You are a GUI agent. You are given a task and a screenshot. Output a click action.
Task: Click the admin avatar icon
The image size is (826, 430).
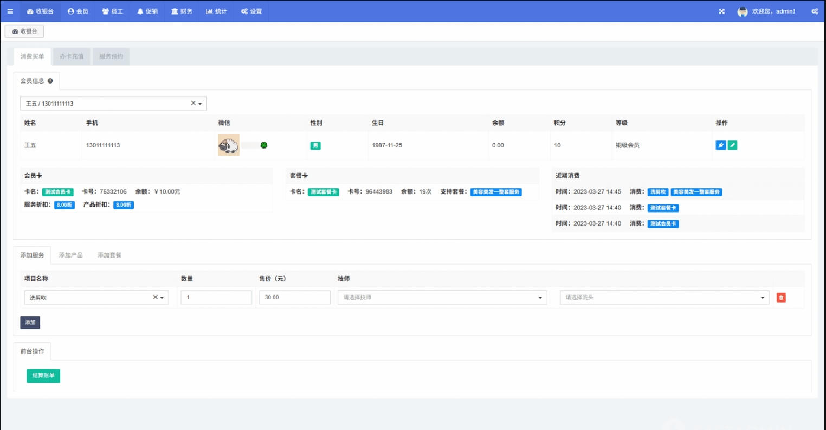[742, 11]
